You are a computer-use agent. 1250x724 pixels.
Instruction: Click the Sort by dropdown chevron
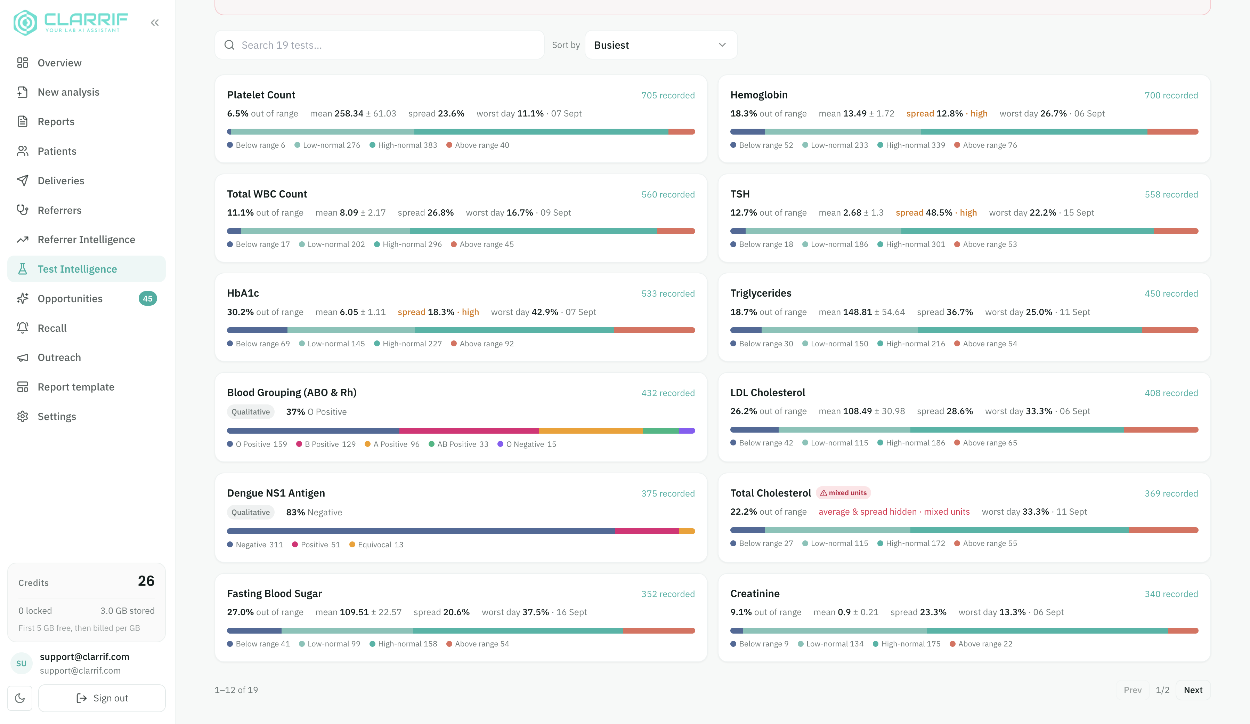(722, 45)
